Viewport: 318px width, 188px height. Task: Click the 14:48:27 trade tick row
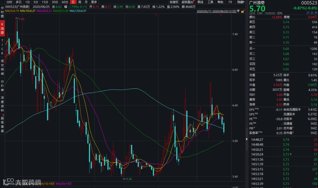[283, 140]
